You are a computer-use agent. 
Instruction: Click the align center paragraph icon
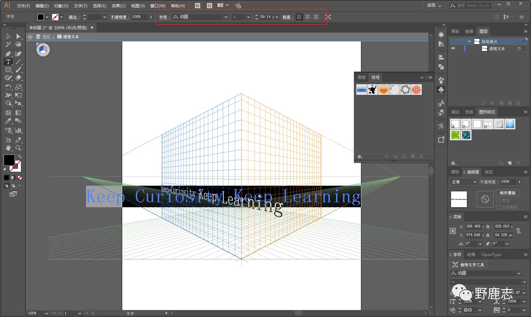pyautogui.click(x=308, y=17)
